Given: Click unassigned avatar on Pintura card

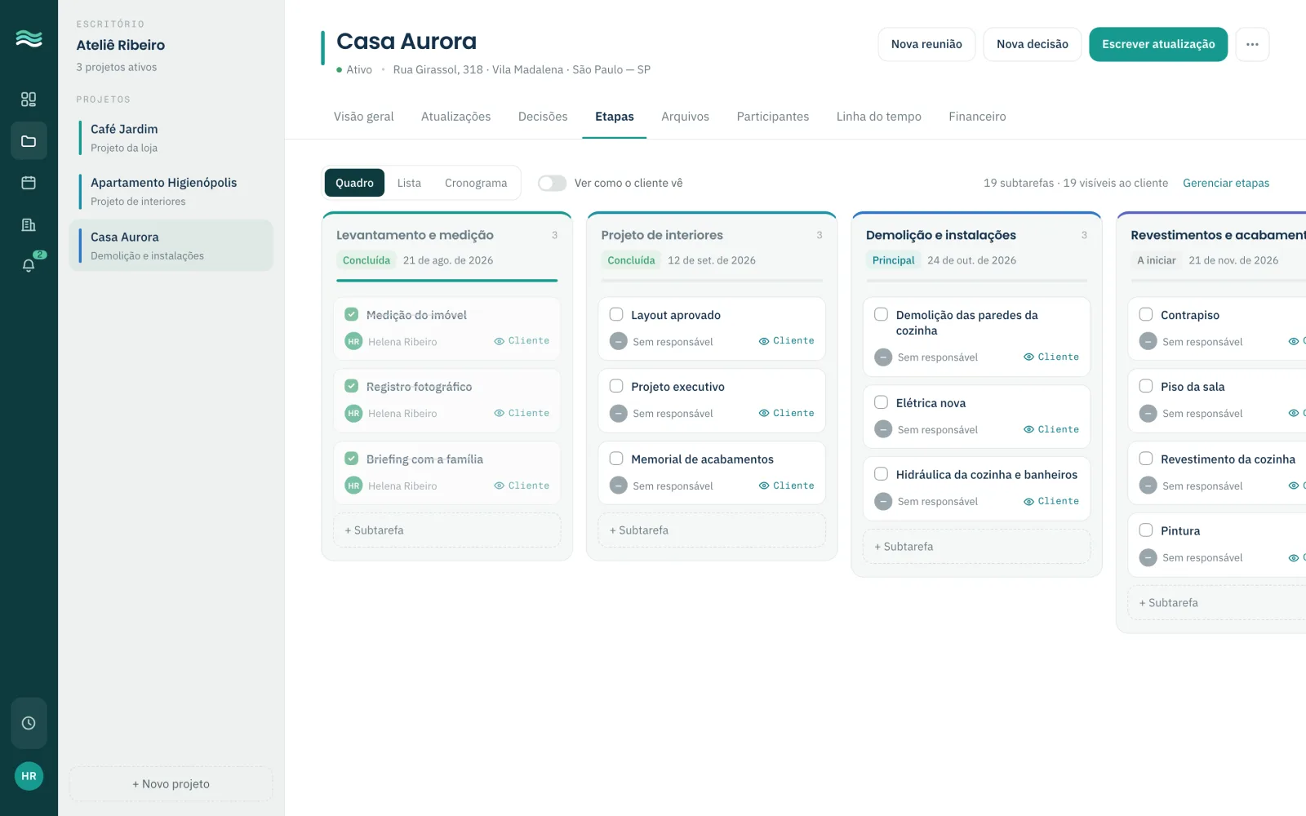Looking at the screenshot, I should click(1148, 558).
